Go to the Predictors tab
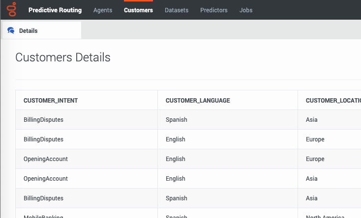The width and height of the screenshot is (361, 218). (x=214, y=10)
